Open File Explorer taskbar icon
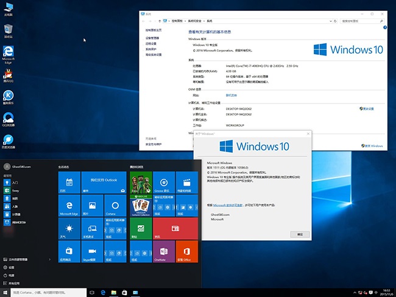 coord(114,293)
